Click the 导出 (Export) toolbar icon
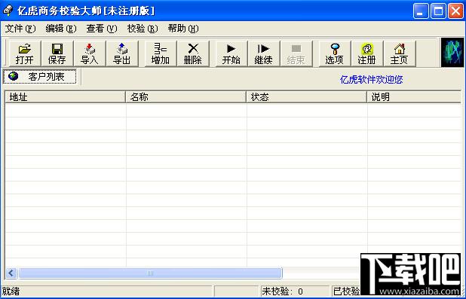The width and height of the screenshot is (466, 299). [122, 53]
